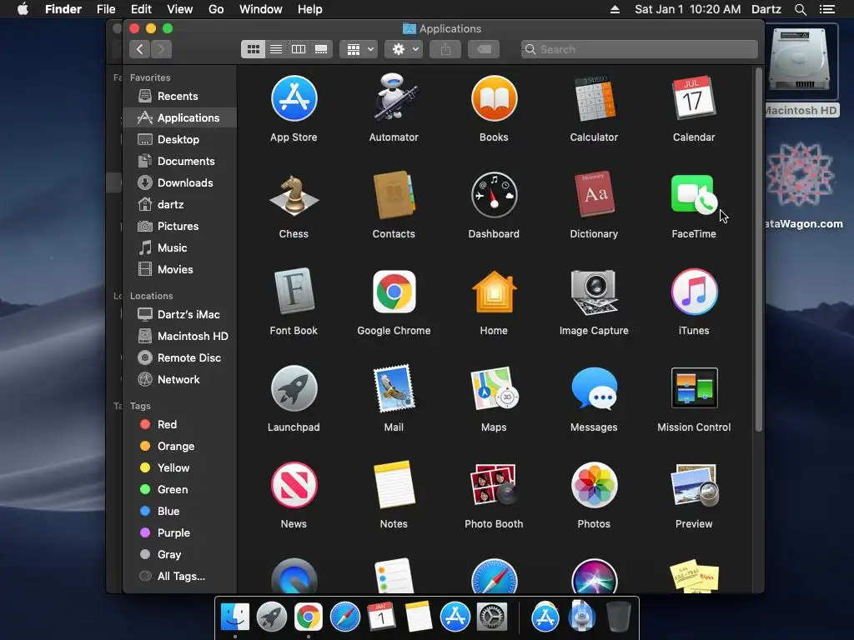Viewport: 854px width, 640px height.
Task: Switch to icon view
Action: (x=254, y=49)
